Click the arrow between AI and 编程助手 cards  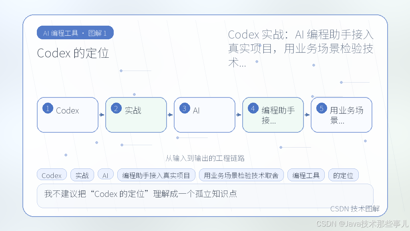click(x=239, y=115)
